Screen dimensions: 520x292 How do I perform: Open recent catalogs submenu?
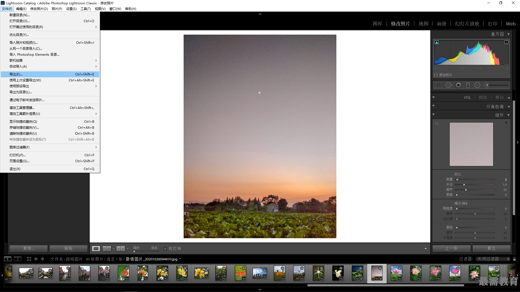(x=50, y=27)
